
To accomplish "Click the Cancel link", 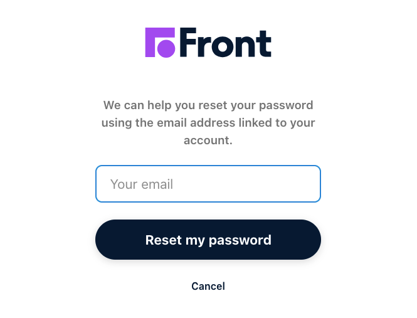I will click(x=208, y=286).
